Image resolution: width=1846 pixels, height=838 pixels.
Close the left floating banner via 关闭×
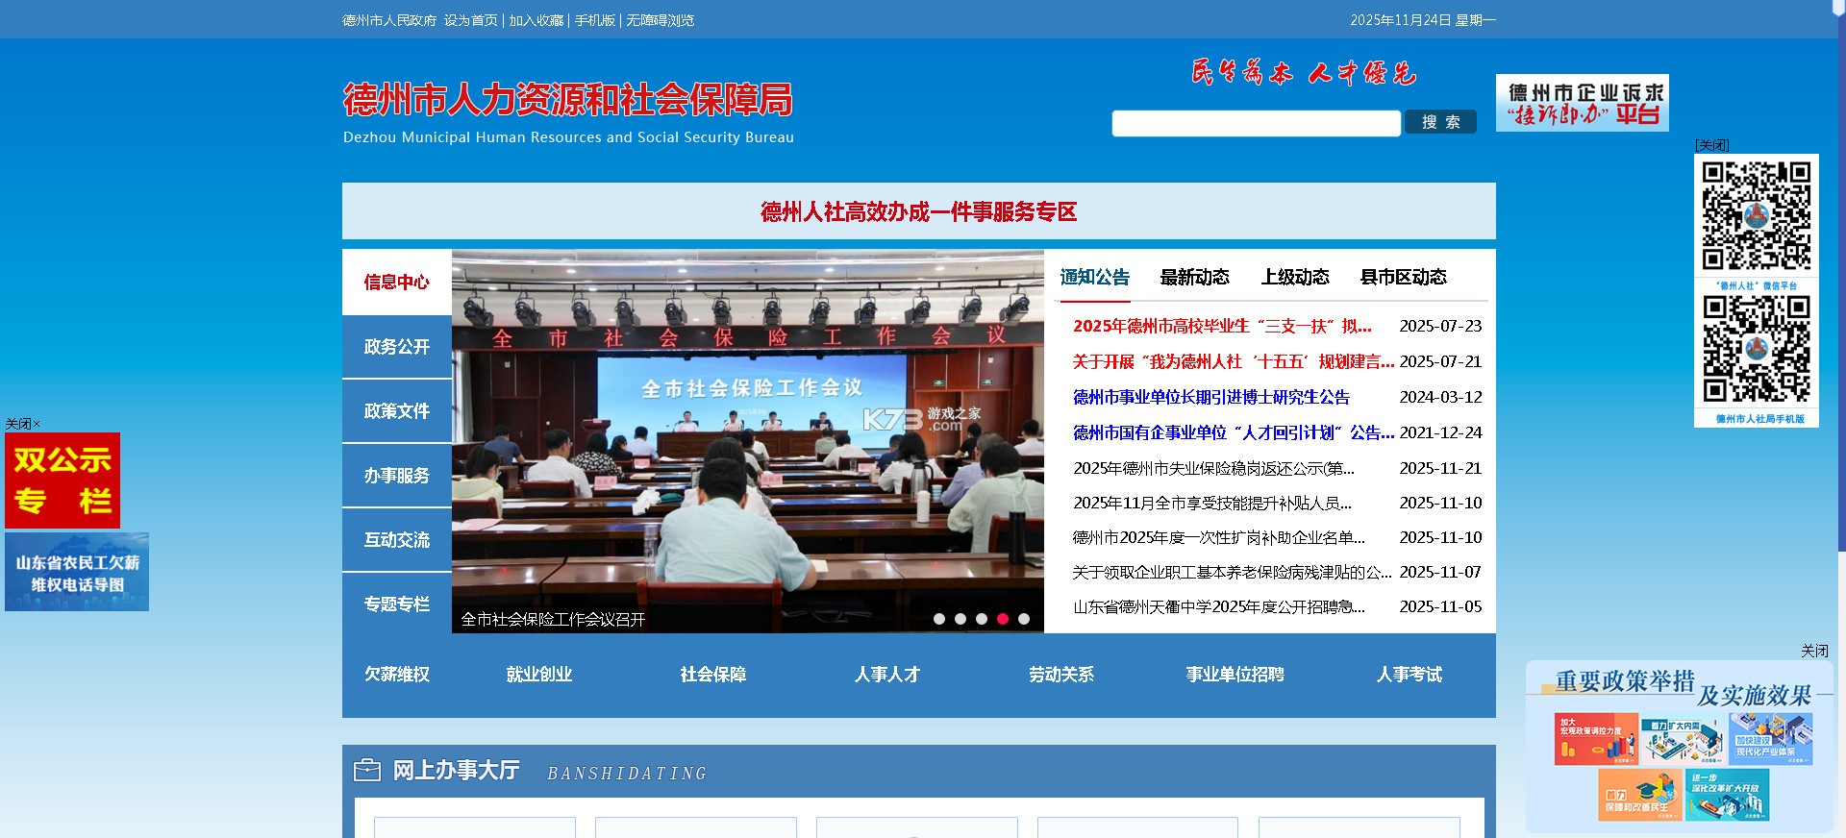tap(23, 424)
